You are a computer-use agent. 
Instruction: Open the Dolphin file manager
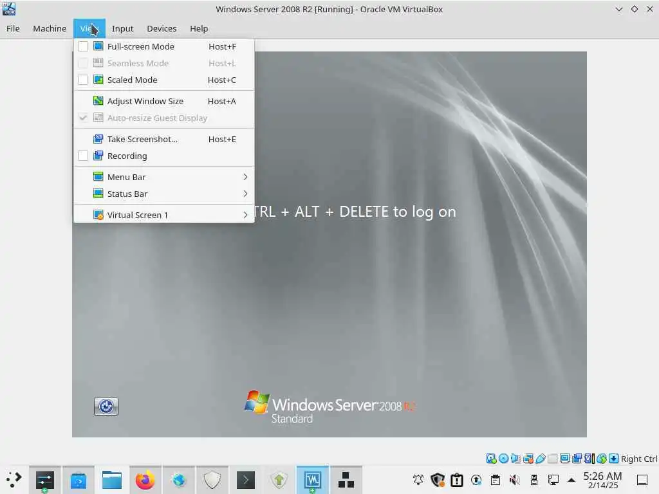(112, 480)
